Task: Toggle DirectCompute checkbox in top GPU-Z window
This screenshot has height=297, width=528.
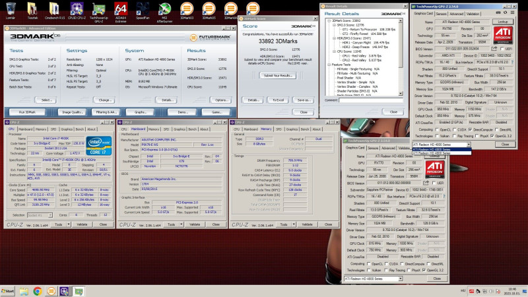Action: click(x=470, y=129)
